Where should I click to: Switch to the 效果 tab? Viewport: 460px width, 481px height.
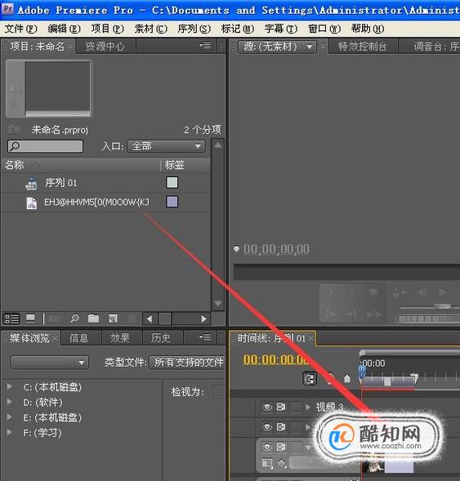point(119,338)
